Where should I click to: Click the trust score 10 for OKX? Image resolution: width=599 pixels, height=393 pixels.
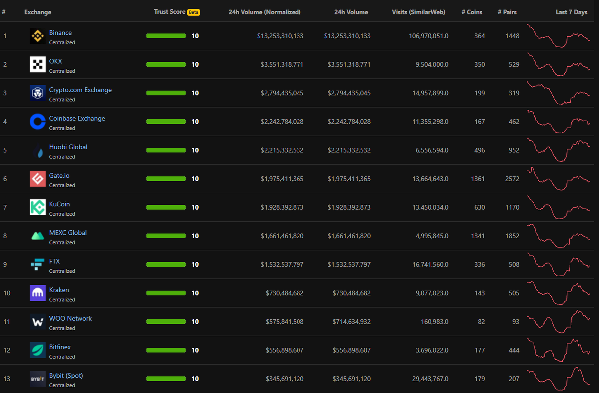pyautogui.click(x=195, y=64)
